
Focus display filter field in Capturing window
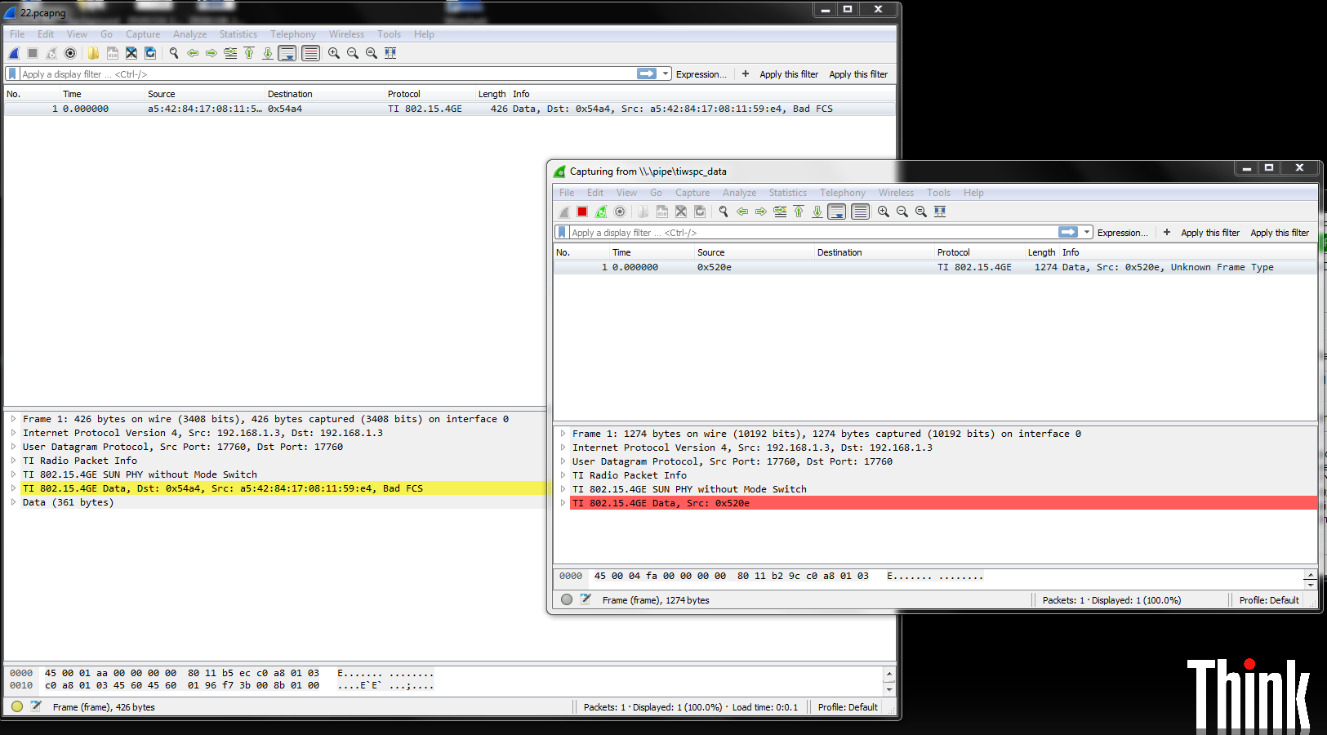tap(813, 233)
